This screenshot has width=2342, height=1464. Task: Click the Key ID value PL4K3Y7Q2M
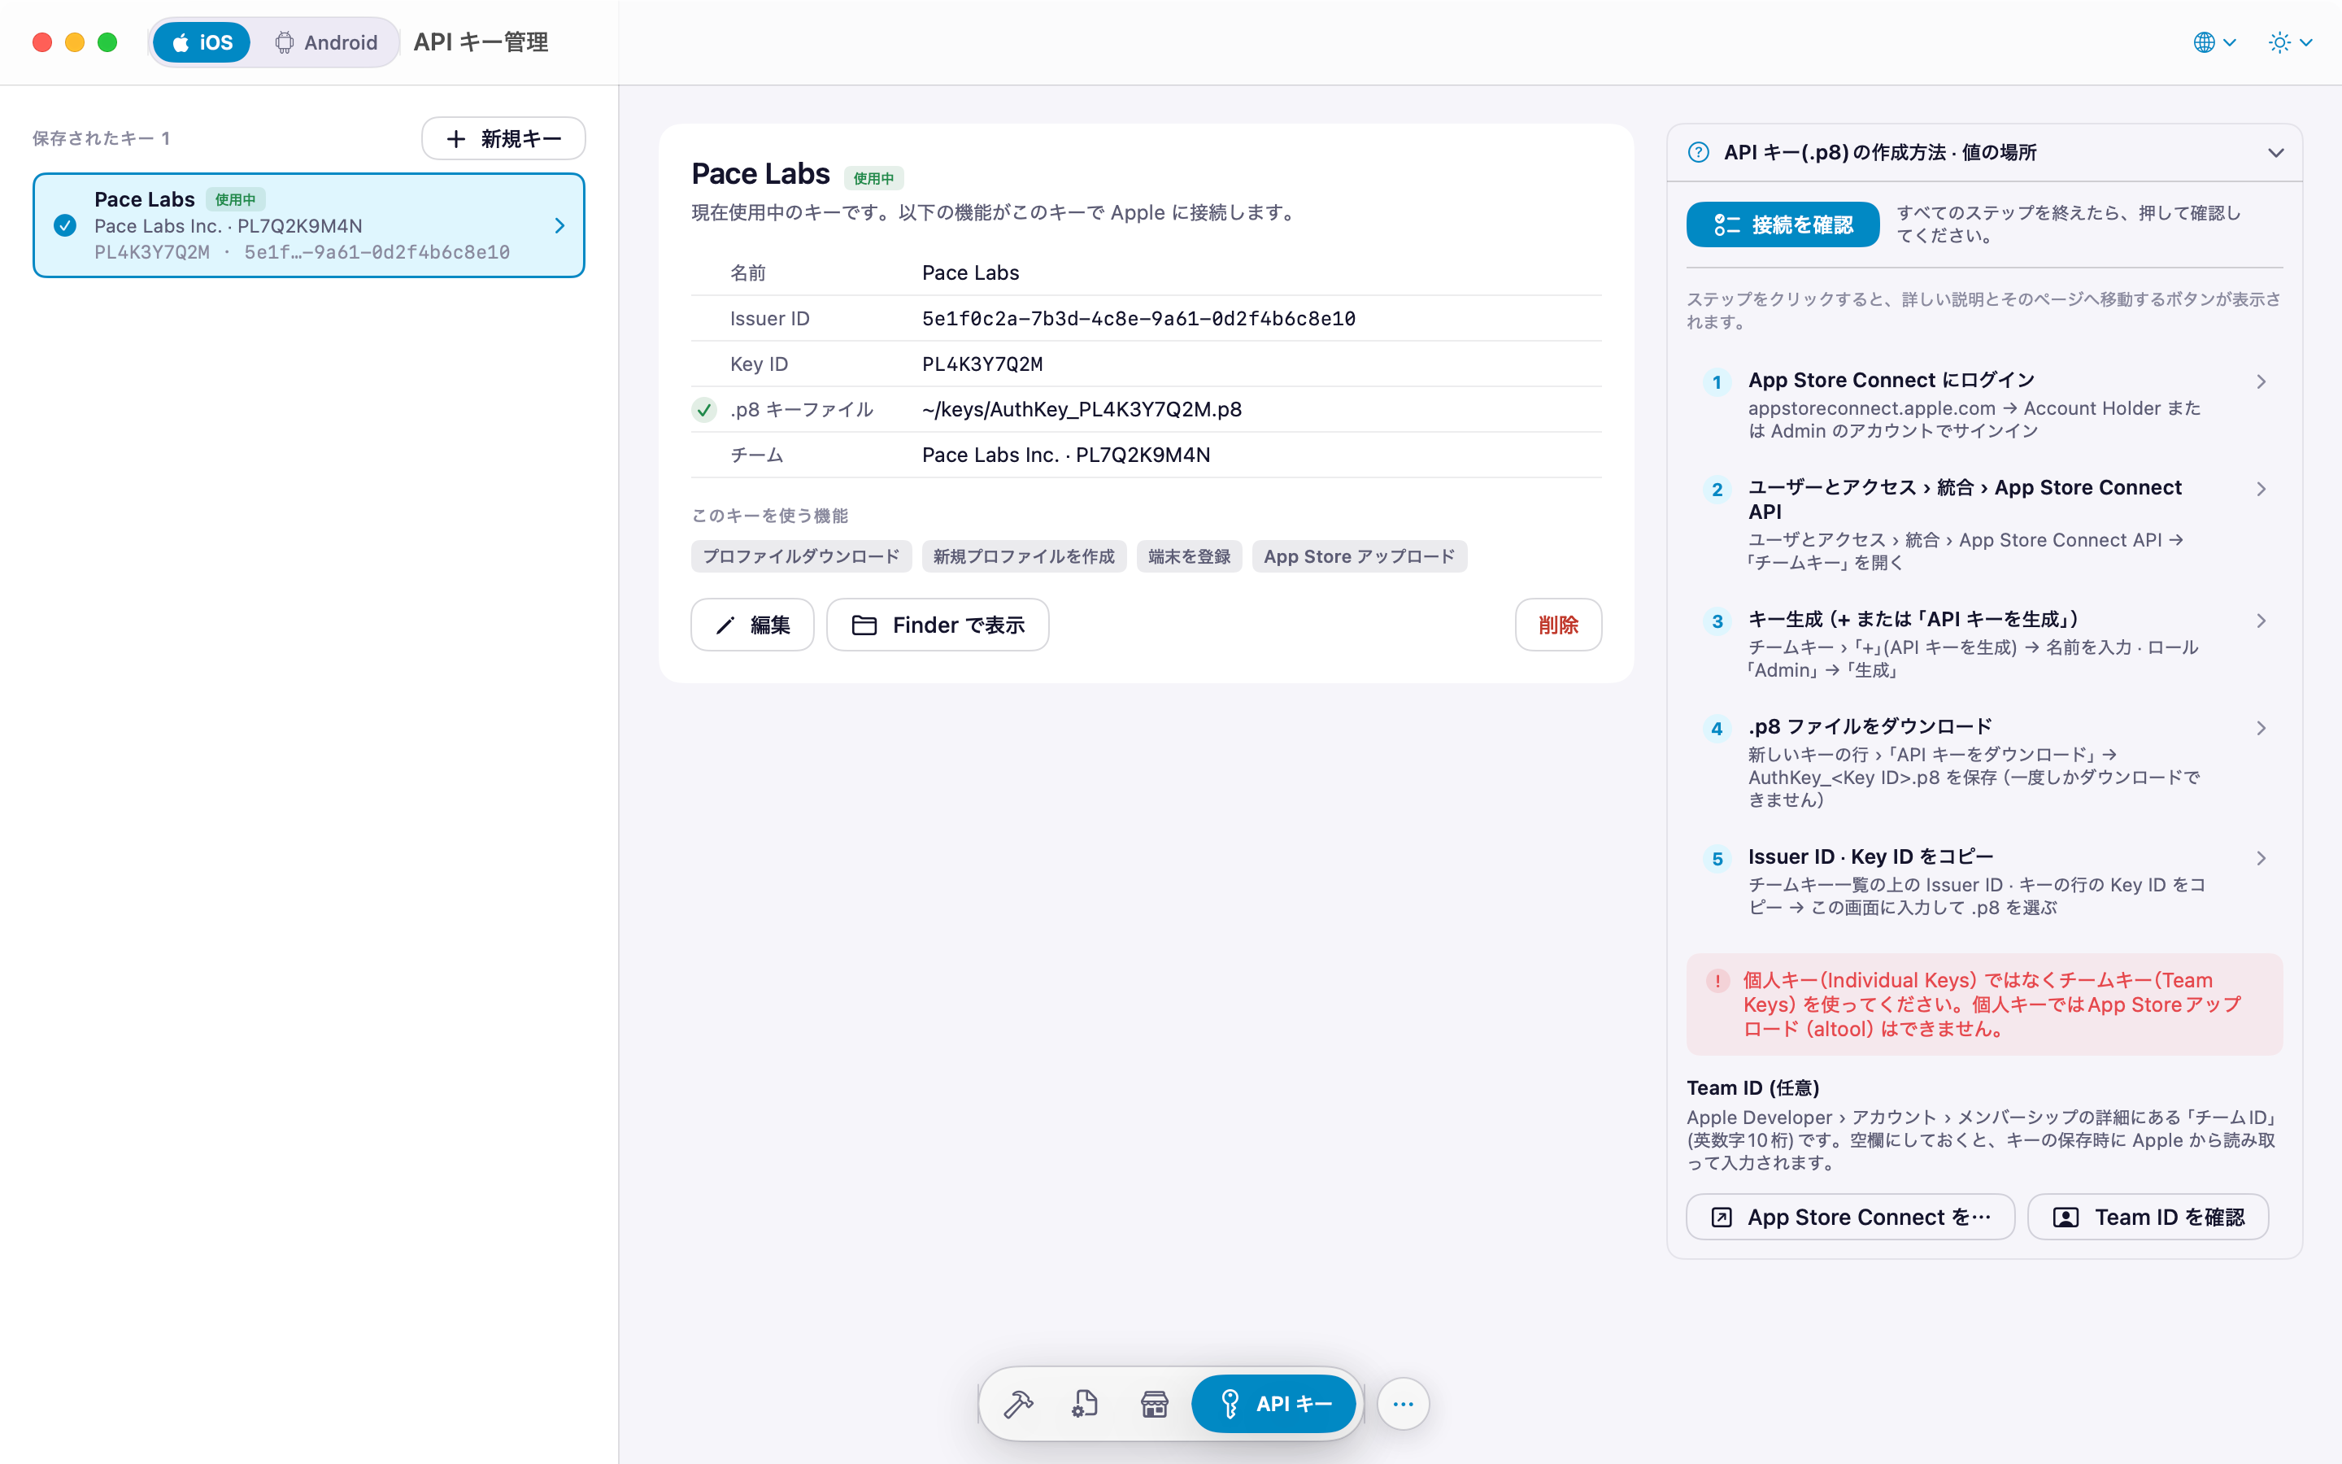[x=982, y=364]
